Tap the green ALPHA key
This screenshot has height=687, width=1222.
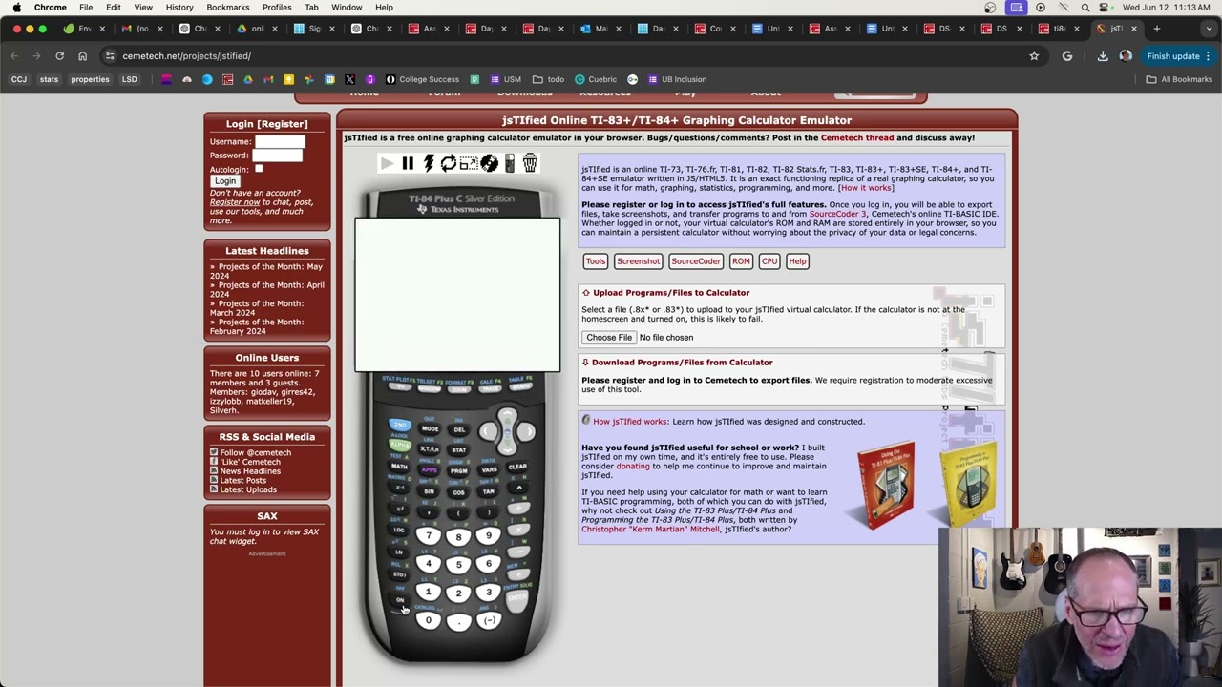point(399,445)
